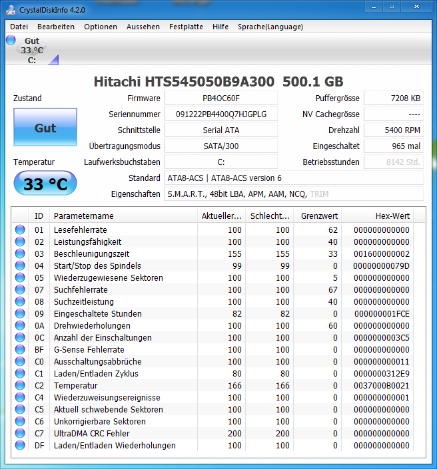Click the drive title Hitachi HTS545050B9A300
This screenshot has width=437, height=469.
click(184, 82)
